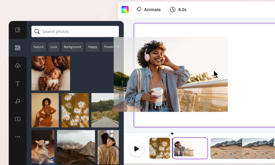Open the Templates layout icon in sidebar
275x165 pixels.
[18, 30]
